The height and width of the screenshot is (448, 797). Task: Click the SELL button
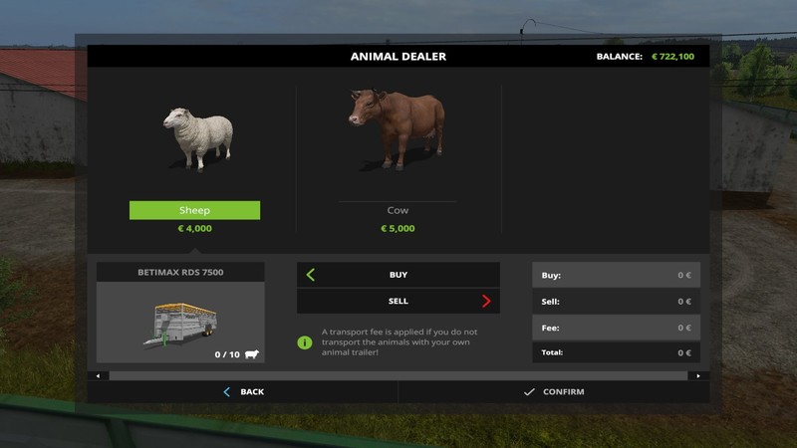(x=398, y=302)
